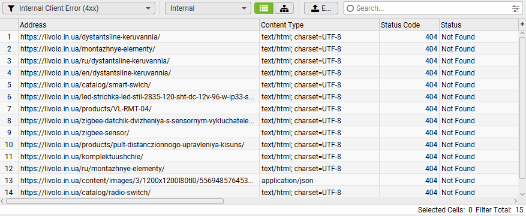Image resolution: width=526 pixels, height=216 pixels.
Task: Select the catalog/smart-swich URL row
Action: pos(259,85)
